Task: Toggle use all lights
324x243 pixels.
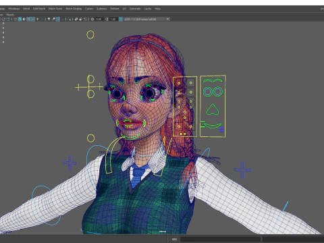Action: click(x=37, y=19)
